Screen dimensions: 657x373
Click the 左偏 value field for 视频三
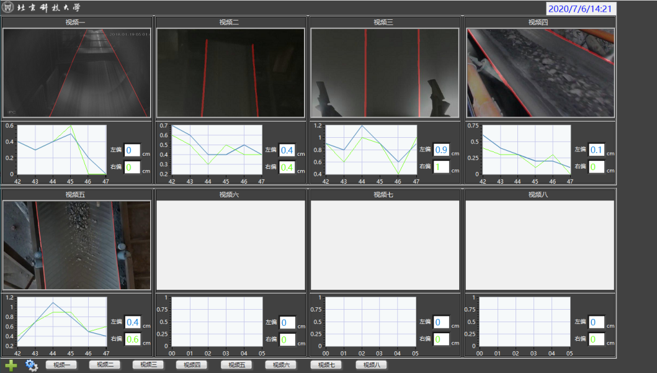441,150
